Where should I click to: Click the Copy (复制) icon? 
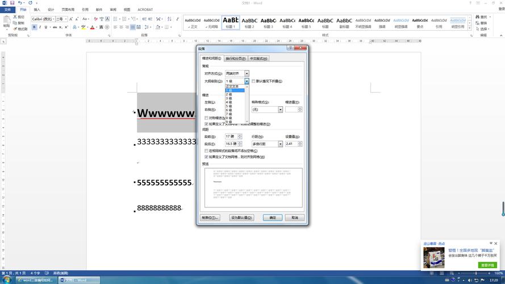coord(15,23)
